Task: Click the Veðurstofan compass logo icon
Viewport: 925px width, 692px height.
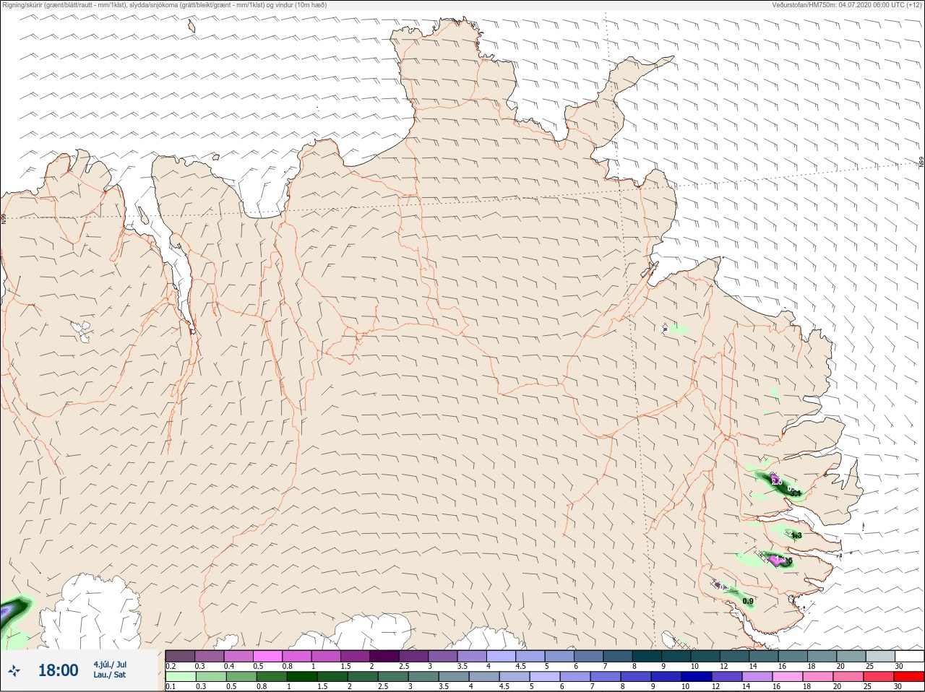Action: click(x=14, y=671)
